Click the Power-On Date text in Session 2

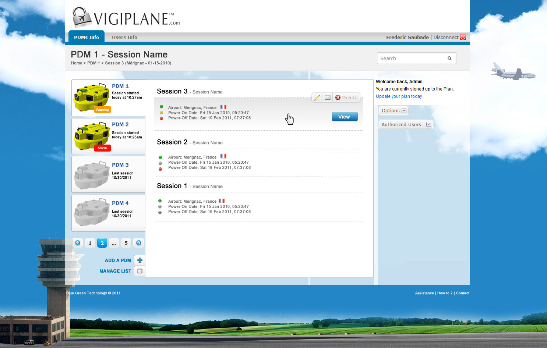[x=208, y=163]
